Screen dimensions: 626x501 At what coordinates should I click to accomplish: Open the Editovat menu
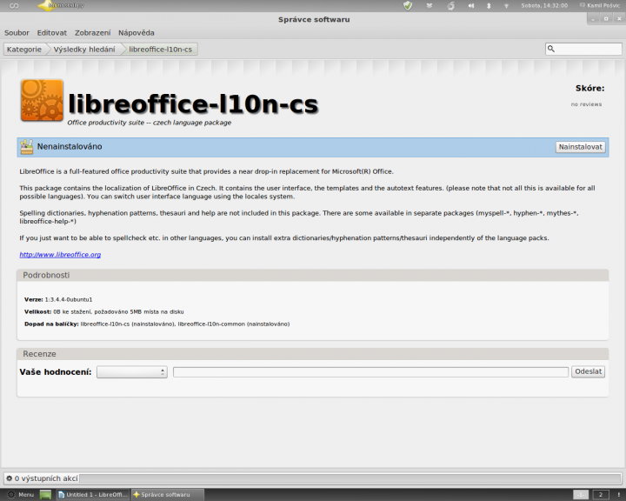52,33
